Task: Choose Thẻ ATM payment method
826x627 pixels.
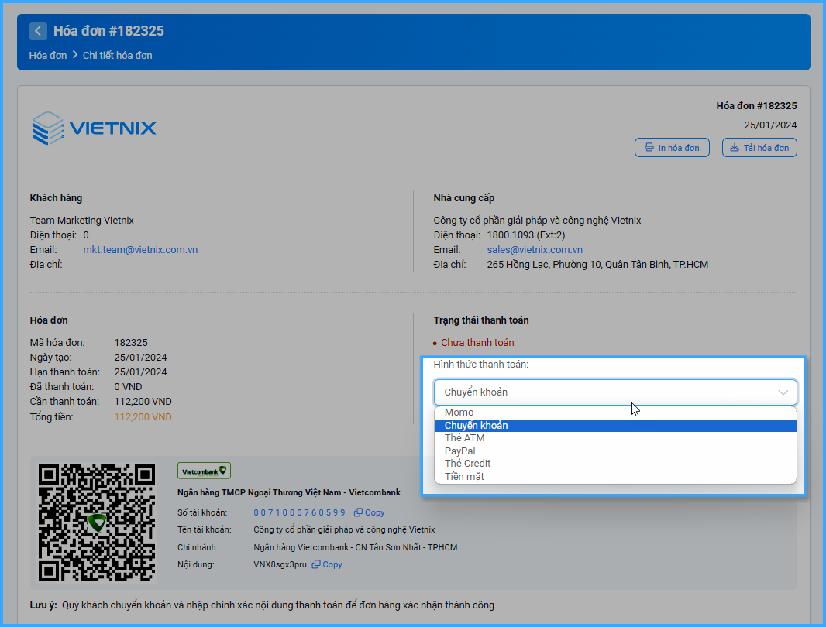Action: pyautogui.click(x=465, y=438)
